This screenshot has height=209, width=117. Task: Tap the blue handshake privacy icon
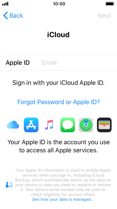click(x=9, y=185)
